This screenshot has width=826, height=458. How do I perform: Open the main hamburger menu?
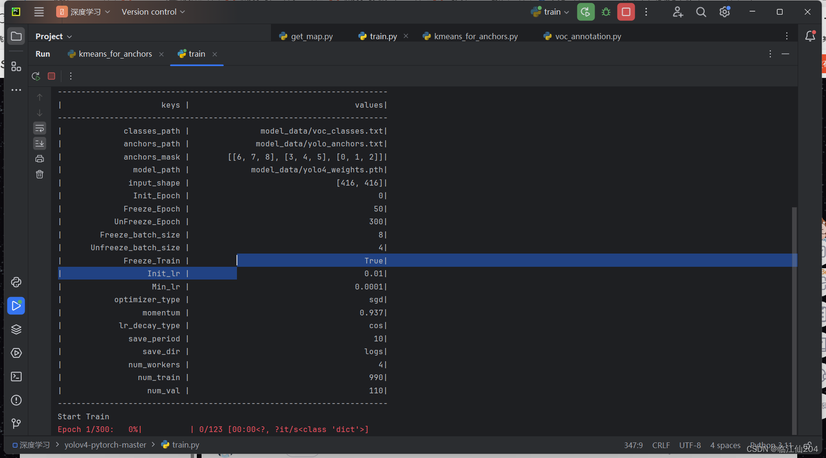click(39, 12)
